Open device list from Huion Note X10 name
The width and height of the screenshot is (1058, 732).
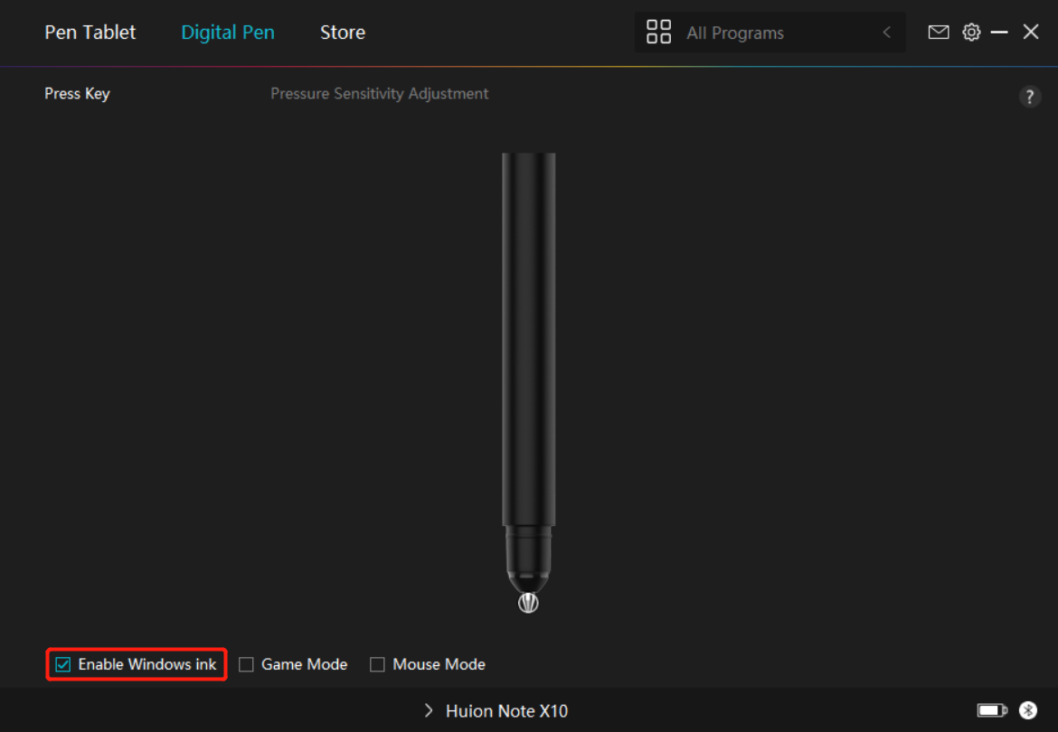click(506, 711)
